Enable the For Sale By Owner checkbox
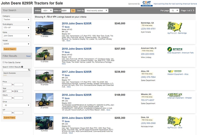This screenshot has height=135, width=197. [3, 62]
